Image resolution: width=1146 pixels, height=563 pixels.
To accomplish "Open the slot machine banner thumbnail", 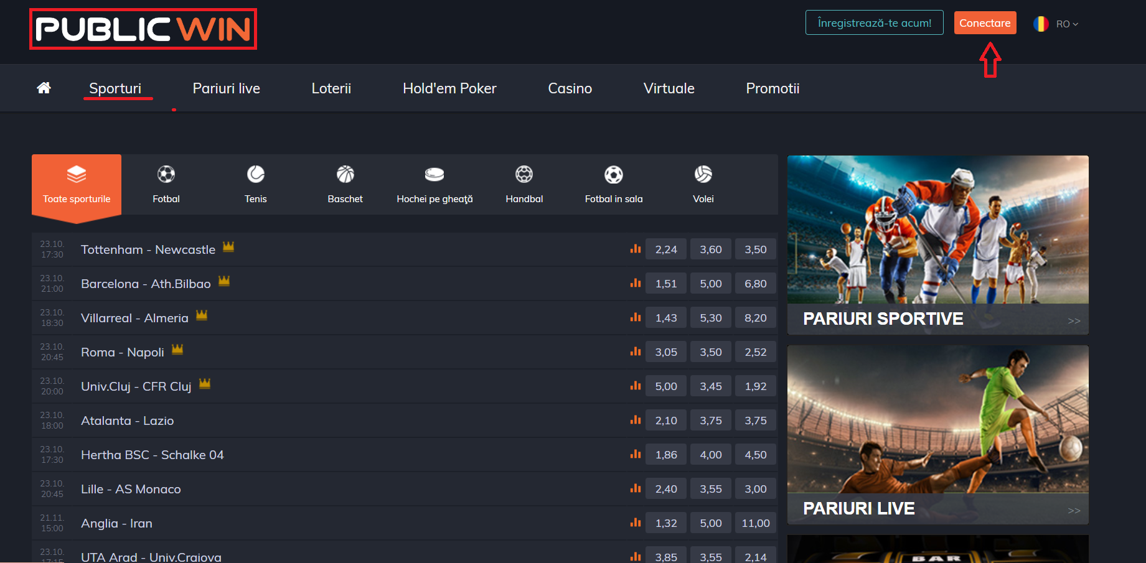I will pos(938,549).
